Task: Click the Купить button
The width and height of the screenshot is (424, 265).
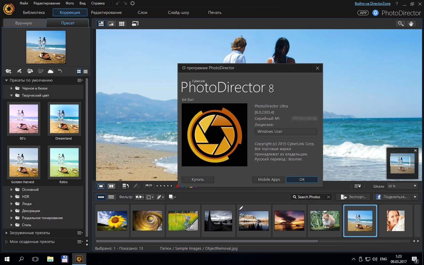Action: 198,179
